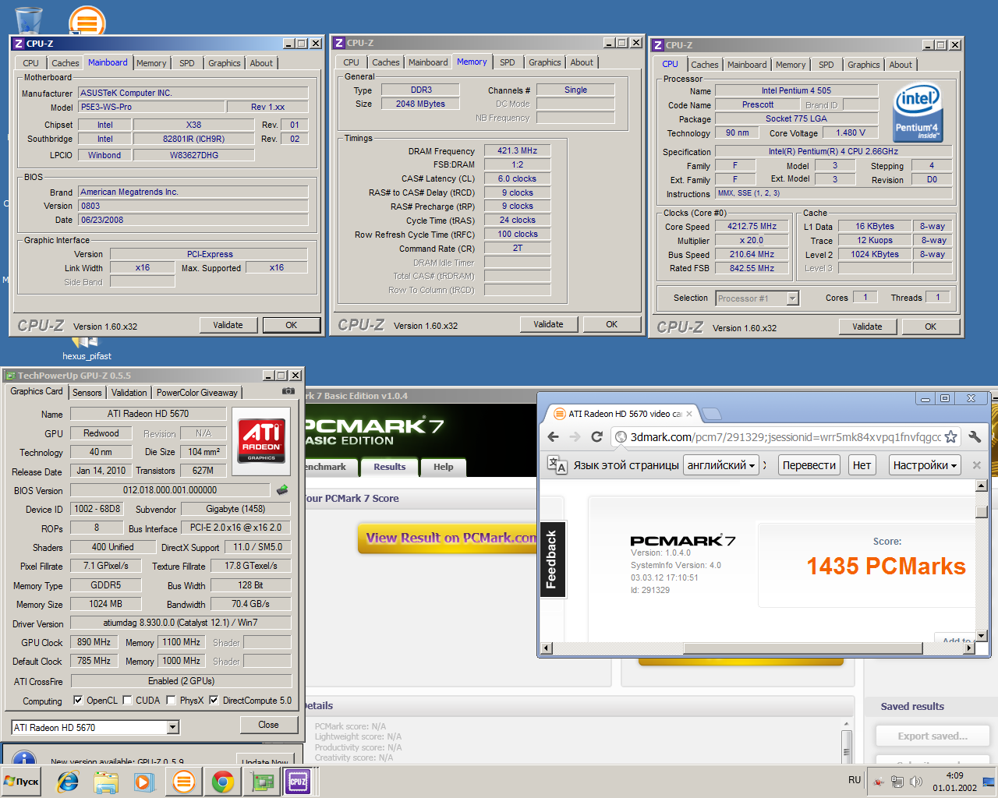Open the Start (Пуск) menu
998x798 pixels.
tap(21, 782)
